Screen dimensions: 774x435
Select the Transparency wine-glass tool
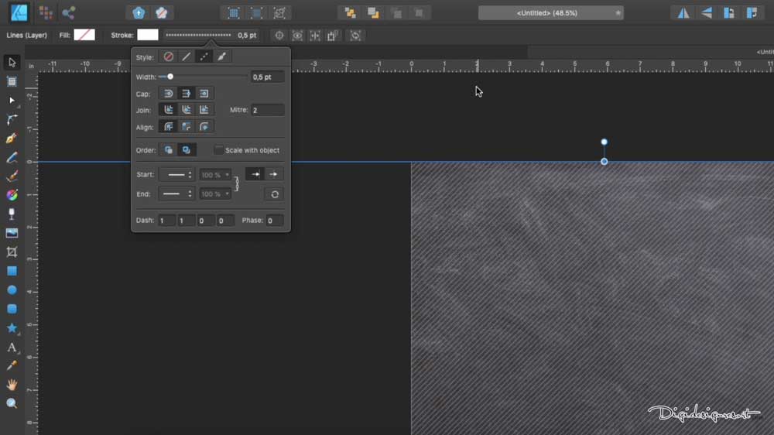(x=12, y=214)
